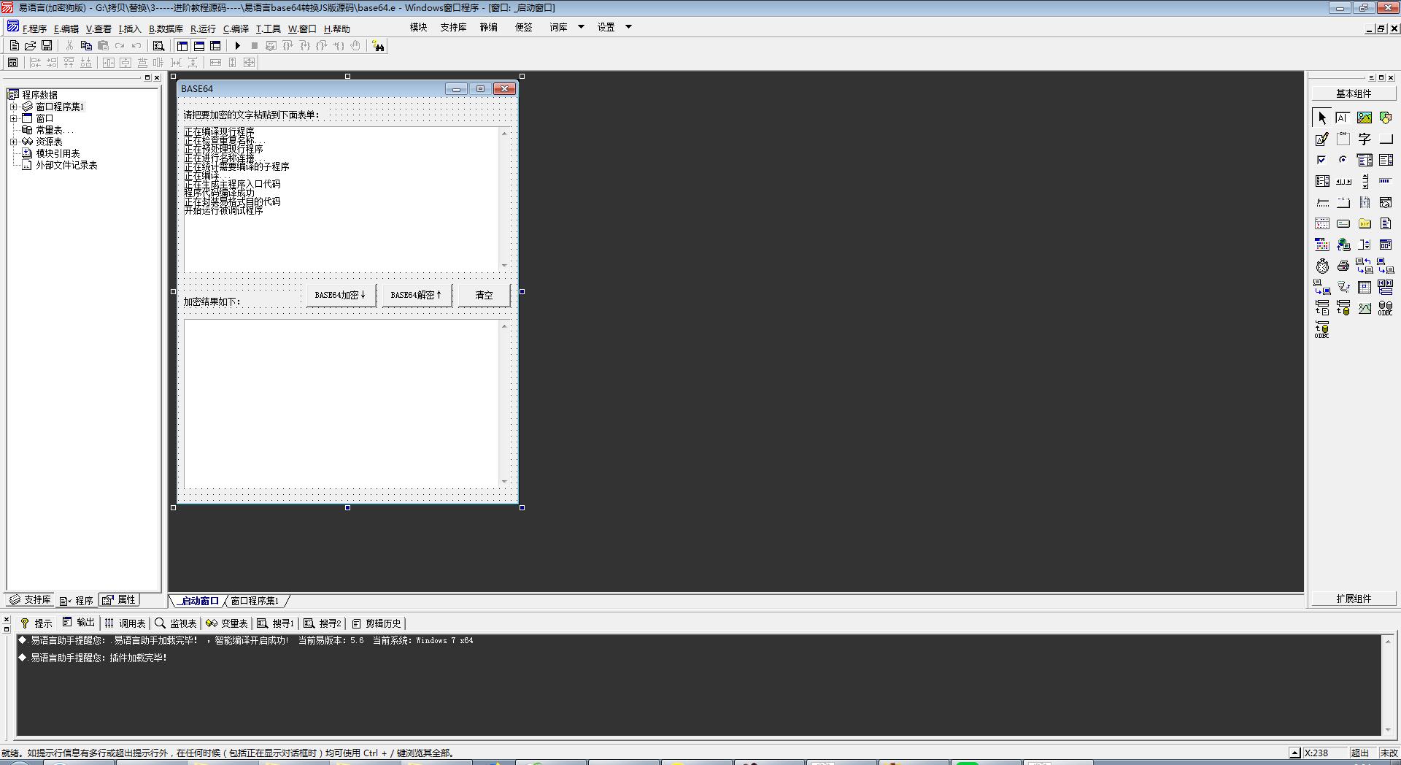Click the BASE64解密 button
Screen dimensions: 1401x765
point(417,296)
